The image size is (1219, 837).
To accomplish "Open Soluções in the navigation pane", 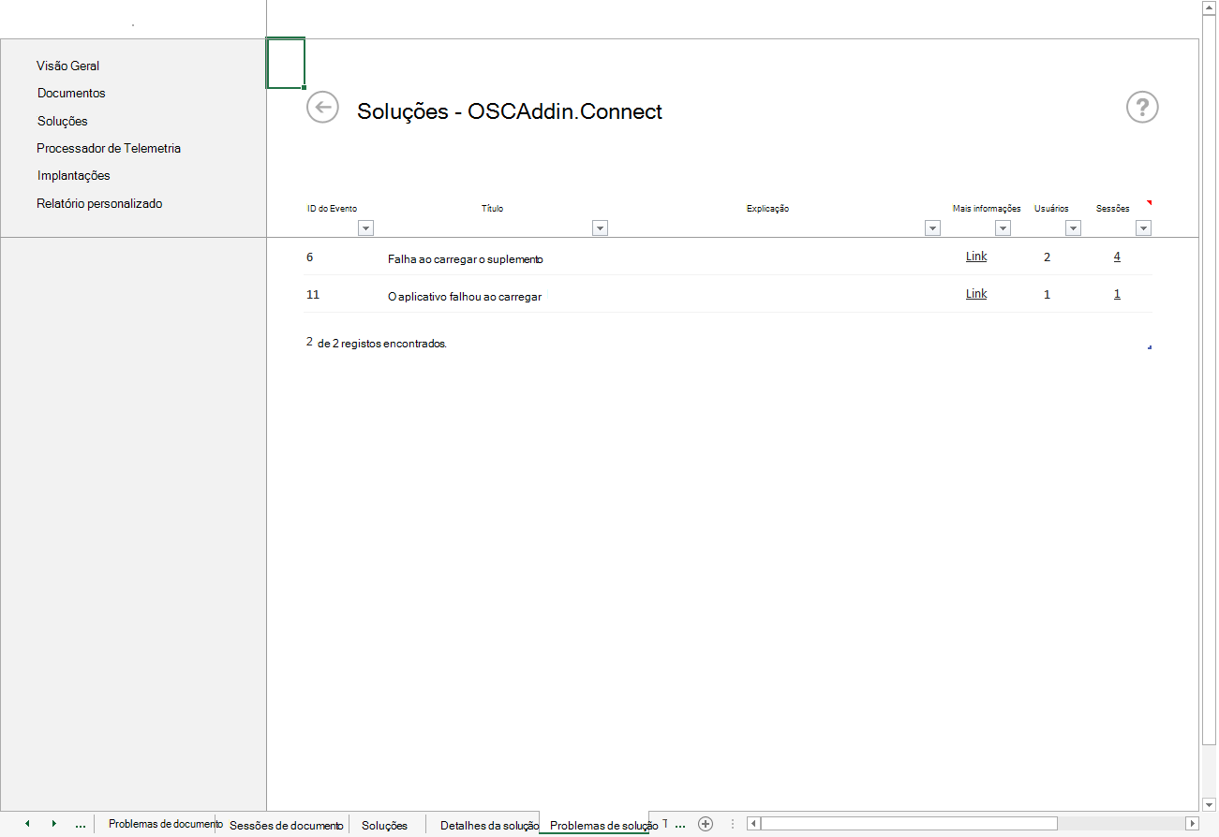I will [x=63, y=121].
